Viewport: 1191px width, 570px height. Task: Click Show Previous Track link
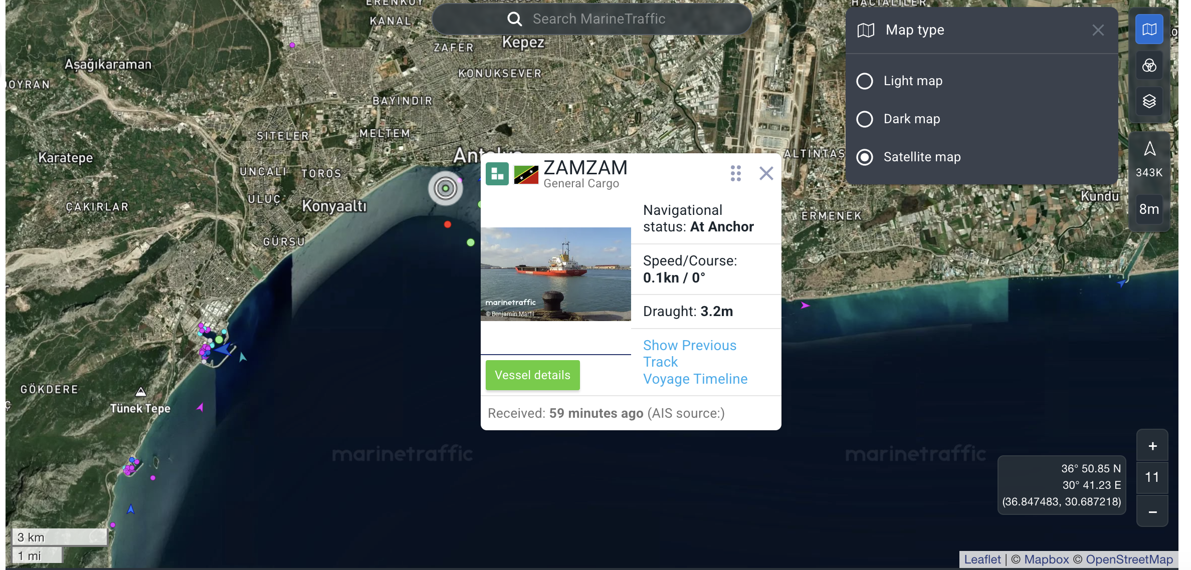click(690, 354)
